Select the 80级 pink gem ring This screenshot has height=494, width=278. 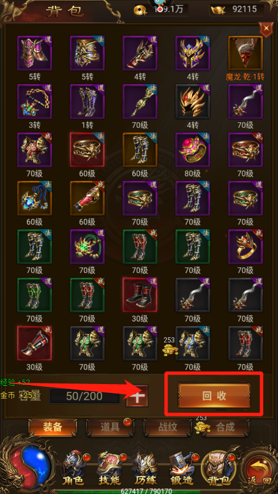[x=192, y=150]
